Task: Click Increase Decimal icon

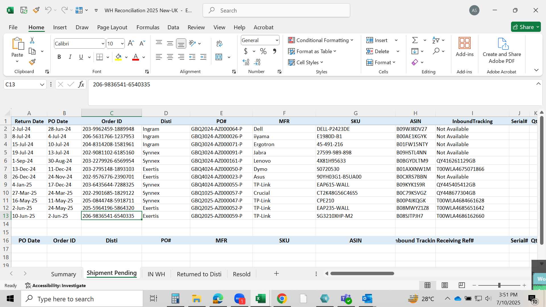Action: point(246,62)
